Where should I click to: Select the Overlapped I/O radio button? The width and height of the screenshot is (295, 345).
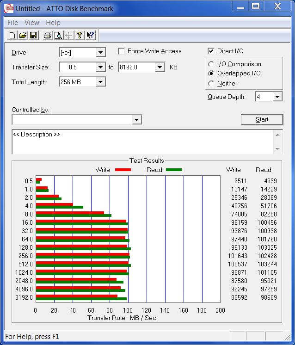tap(211, 73)
